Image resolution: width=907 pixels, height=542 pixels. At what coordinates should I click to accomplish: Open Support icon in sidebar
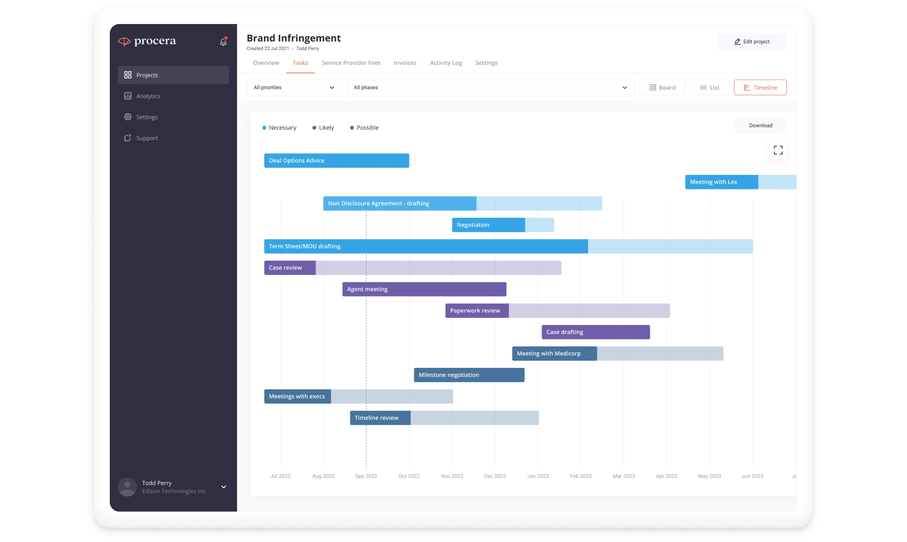128,138
